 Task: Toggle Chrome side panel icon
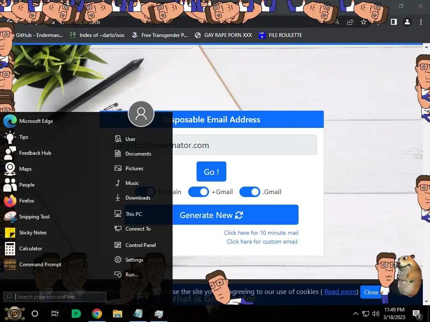click(394, 22)
